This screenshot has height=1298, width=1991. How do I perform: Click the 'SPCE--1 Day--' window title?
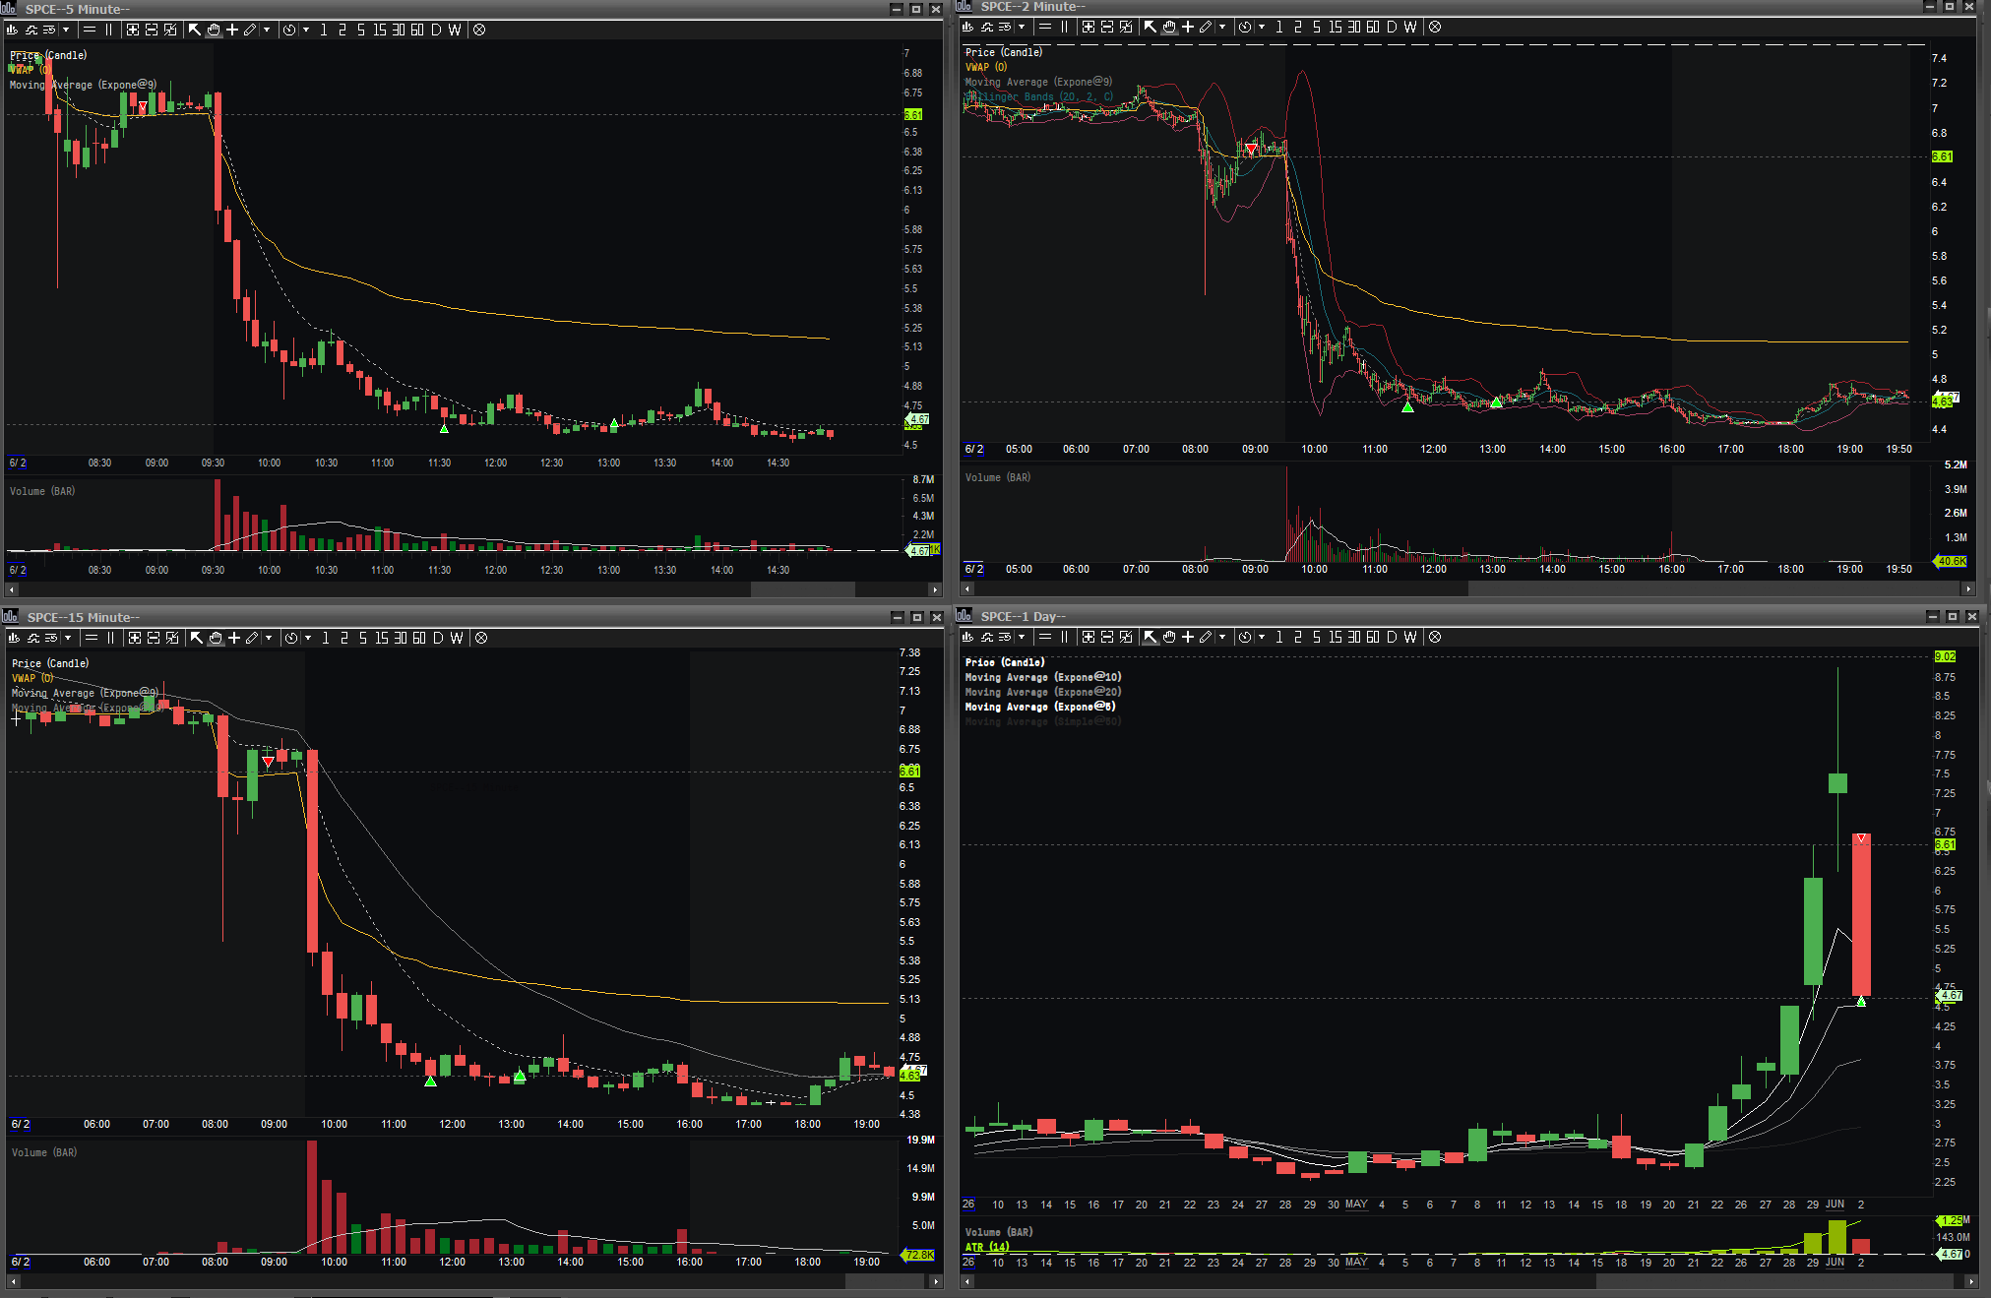click(1024, 616)
